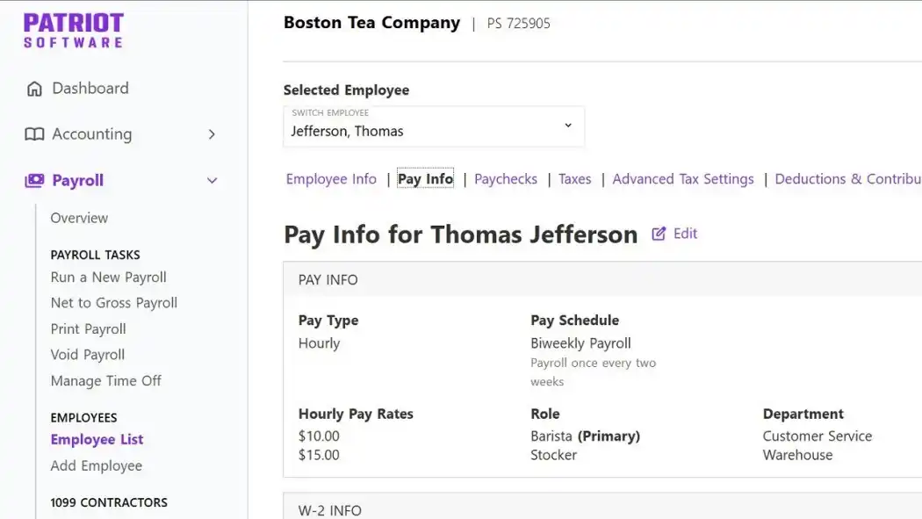Open Payroll Overview page
The height and width of the screenshot is (519, 922).
pos(79,219)
